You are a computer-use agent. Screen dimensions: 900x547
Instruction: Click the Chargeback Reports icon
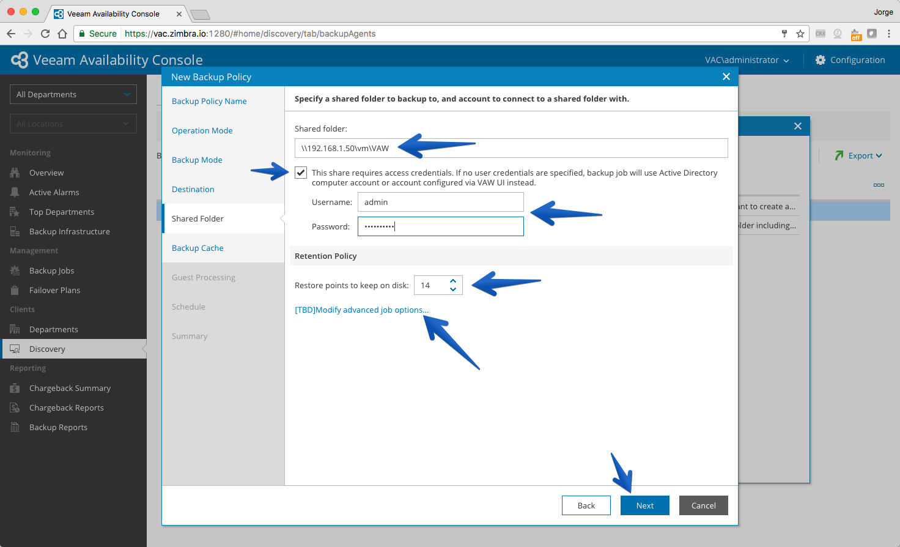(15, 407)
